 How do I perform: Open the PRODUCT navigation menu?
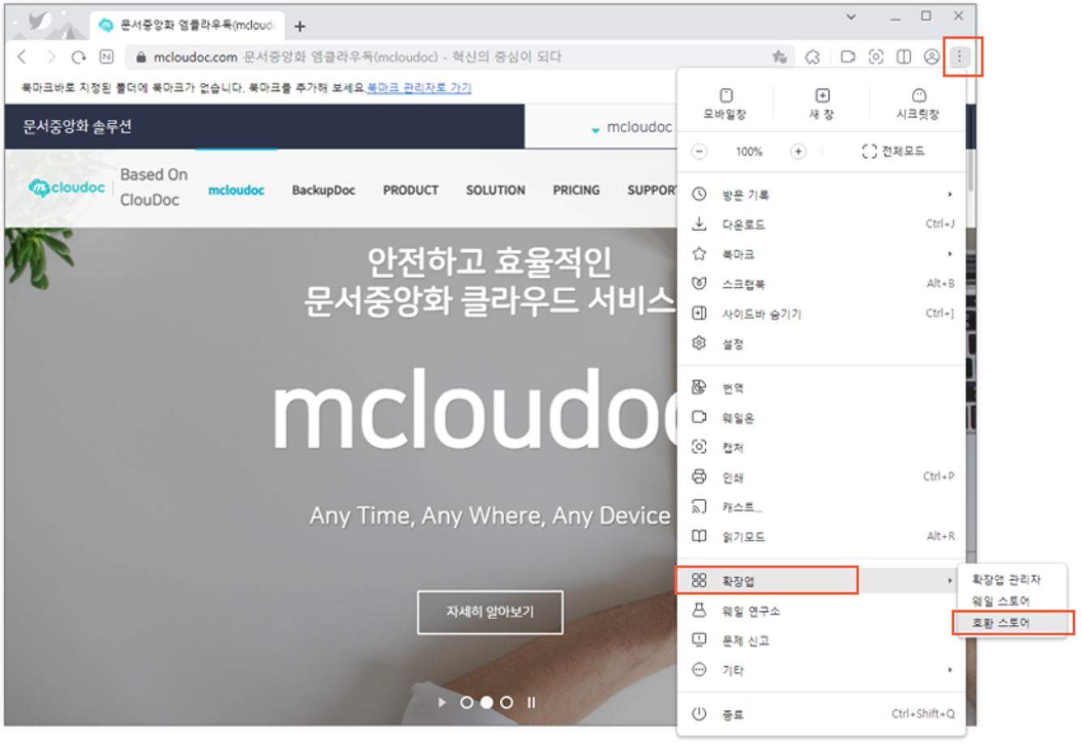point(411,190)
